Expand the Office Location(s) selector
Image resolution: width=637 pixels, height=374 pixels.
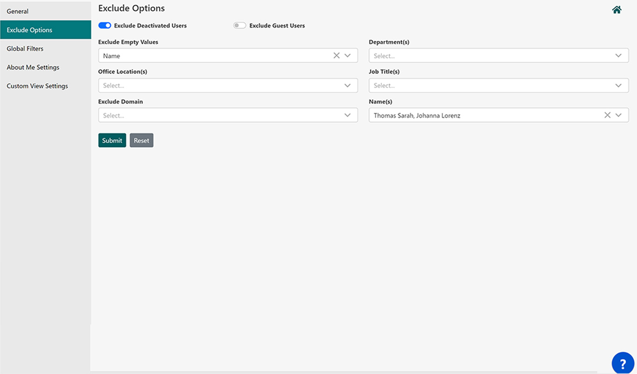(x=347, y=85)
